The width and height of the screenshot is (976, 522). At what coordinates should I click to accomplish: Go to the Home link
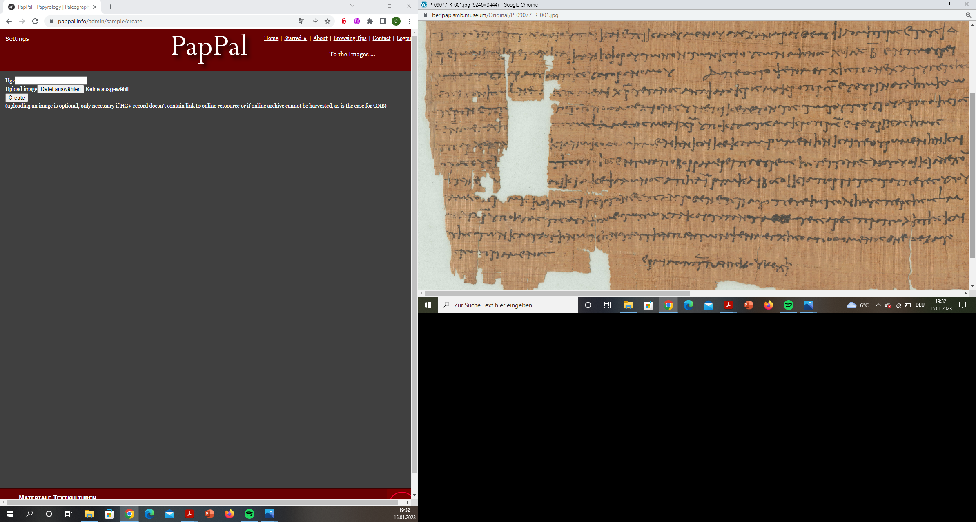point(271,38)
